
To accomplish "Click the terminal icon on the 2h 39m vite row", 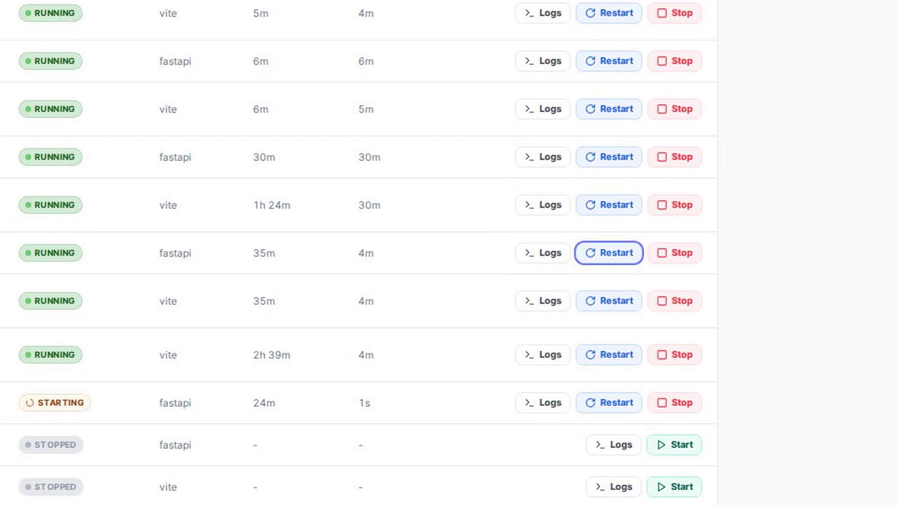I will pyautogui.click(x=530, y=355).
